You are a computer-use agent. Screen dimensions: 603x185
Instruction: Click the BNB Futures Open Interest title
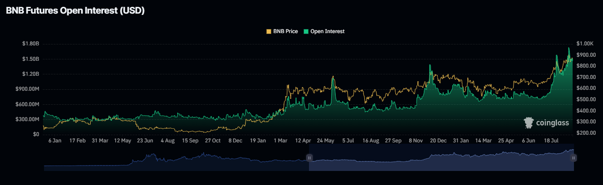point(75,11)
